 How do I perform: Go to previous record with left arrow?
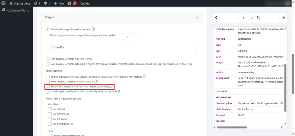[216, 17]
